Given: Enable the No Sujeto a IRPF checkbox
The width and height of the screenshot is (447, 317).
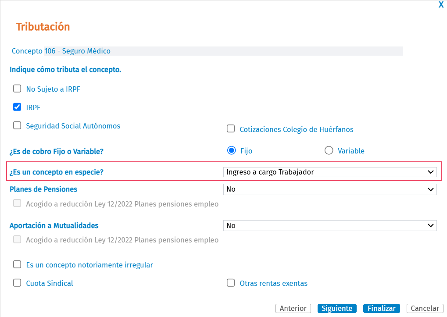Looking at the screenshot, I should coord(17,88).
